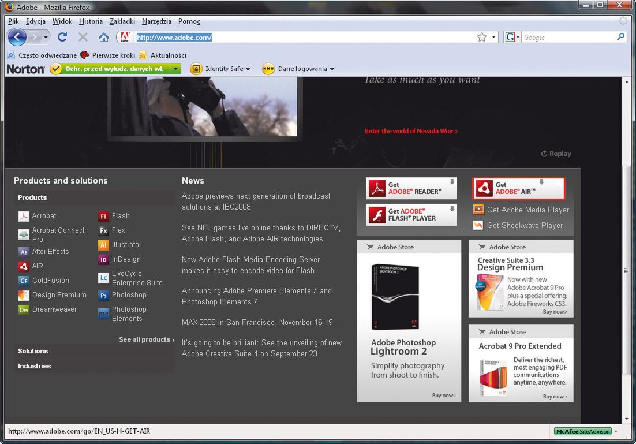Expand the Solutions section
This screenshot has width=636, height=444.
pyautogui.click(x=94, y=352)
